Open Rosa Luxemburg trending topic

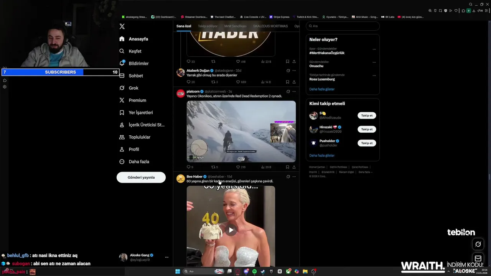tap(322, 79)
